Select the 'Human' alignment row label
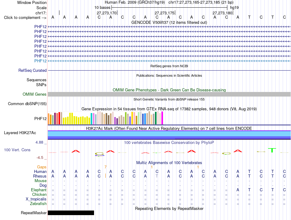 point(40,172)
